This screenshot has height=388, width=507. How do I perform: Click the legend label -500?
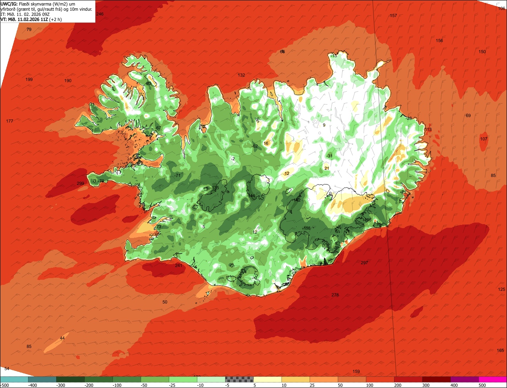(x=5, y=385)
